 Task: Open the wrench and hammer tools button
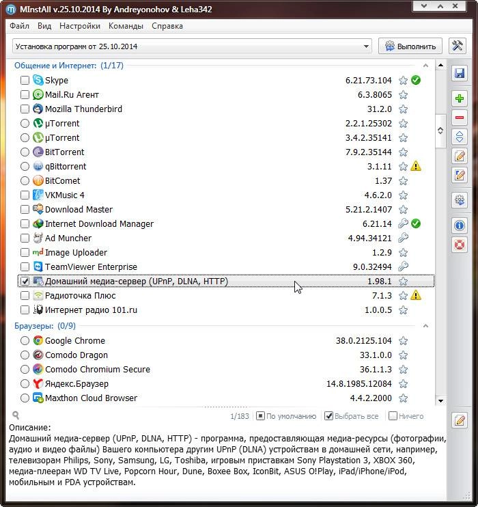point(458,46)
